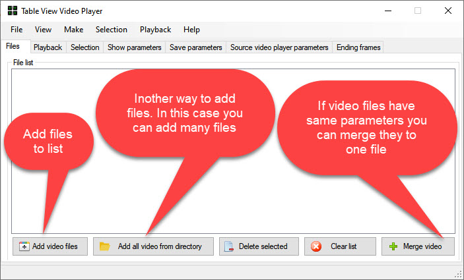Click Add all video from directory label

(x=160, y=246)
